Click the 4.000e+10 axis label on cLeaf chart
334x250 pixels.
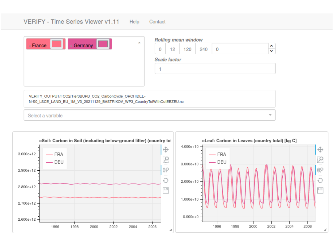pos(190,147)
